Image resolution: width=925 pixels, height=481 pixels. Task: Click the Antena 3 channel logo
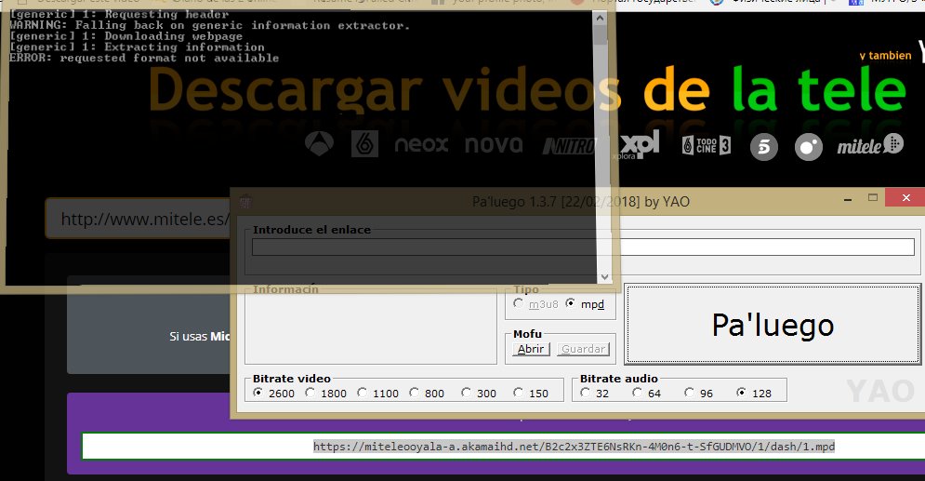tap(319, 144)
